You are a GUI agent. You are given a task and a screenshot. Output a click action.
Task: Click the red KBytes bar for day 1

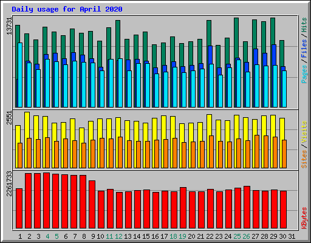(x=19, y=208)
